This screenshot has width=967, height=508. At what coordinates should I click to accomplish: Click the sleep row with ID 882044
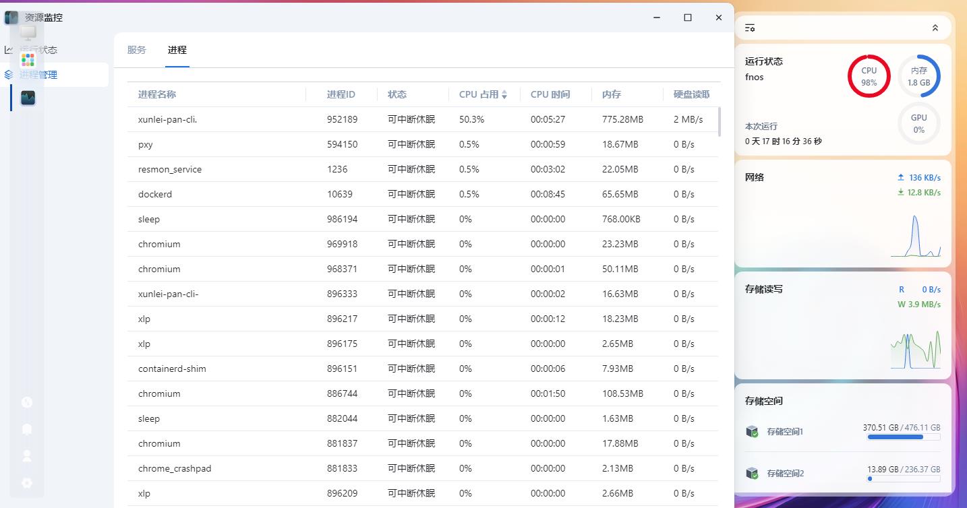(423, 418)
